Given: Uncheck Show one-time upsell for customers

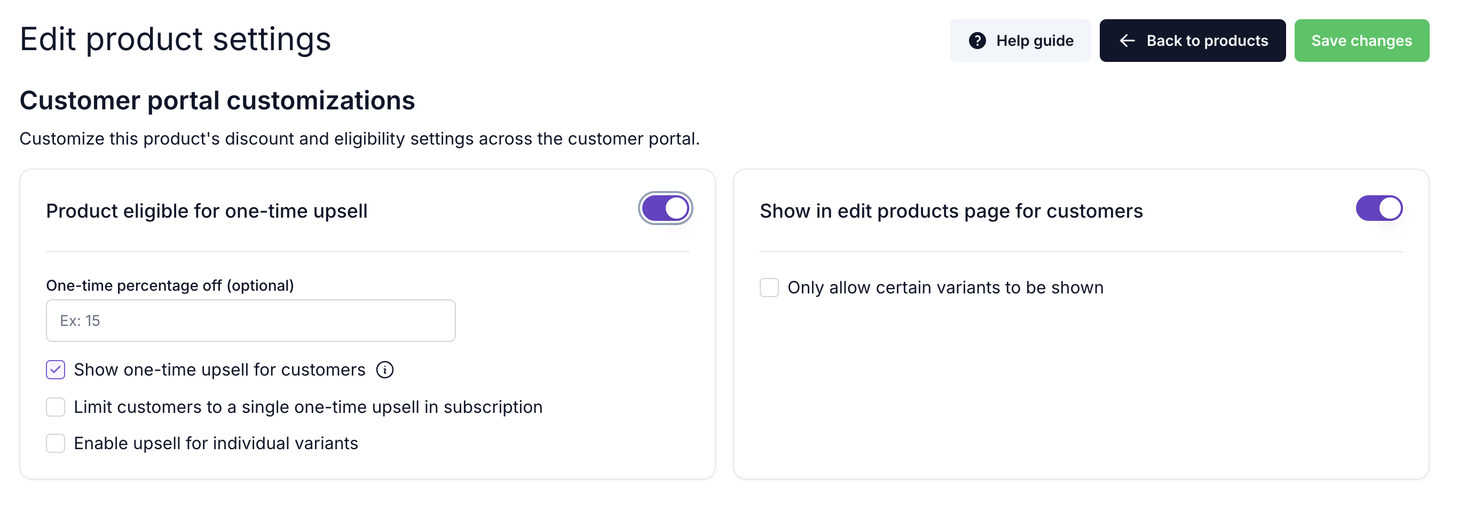Looking at the screenshot, I should (55, 370).
